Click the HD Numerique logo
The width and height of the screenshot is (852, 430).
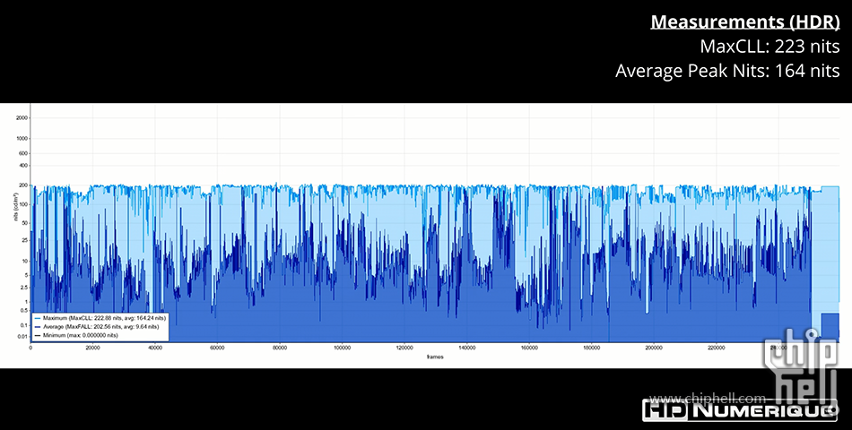[738, 412]
